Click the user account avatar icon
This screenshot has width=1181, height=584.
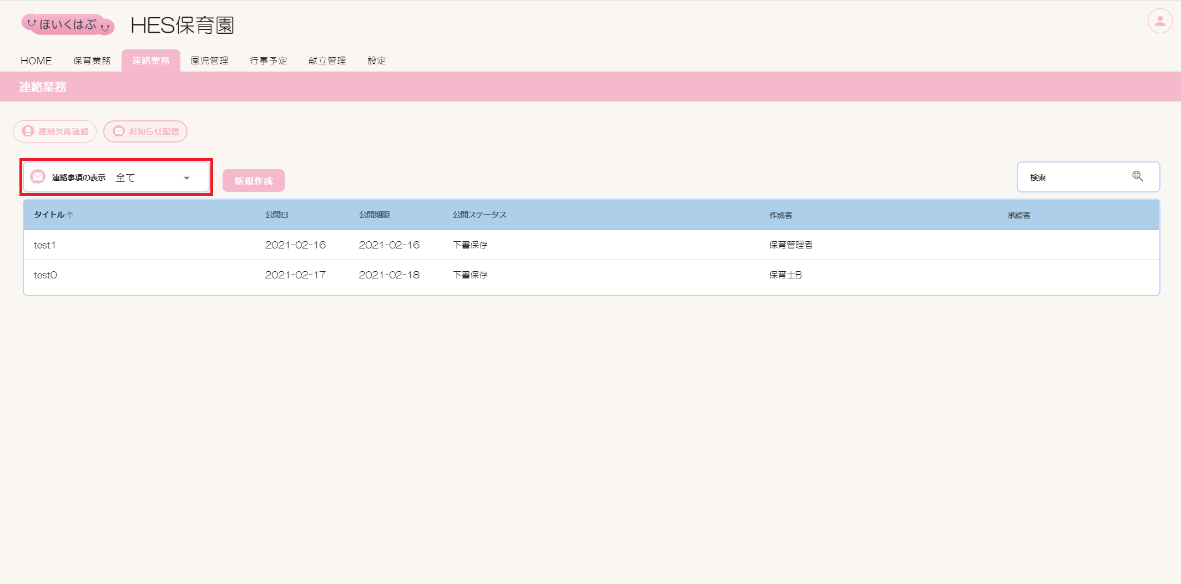[x=1159, y=22]
